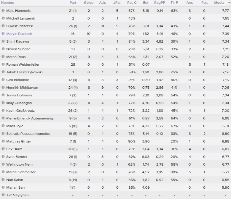Open the info icon beside Nuri Sahin
The image size is (231, 199).
pos(3,179)
